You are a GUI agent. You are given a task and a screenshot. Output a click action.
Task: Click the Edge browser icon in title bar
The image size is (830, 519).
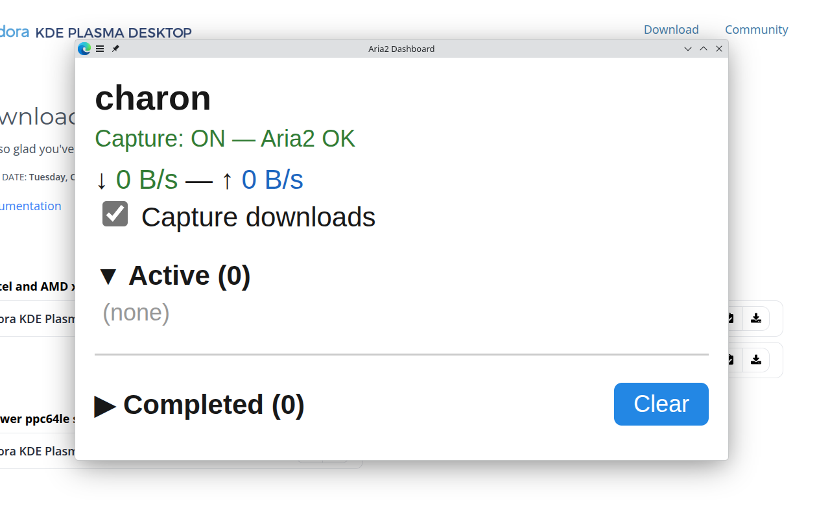[84, 49]
